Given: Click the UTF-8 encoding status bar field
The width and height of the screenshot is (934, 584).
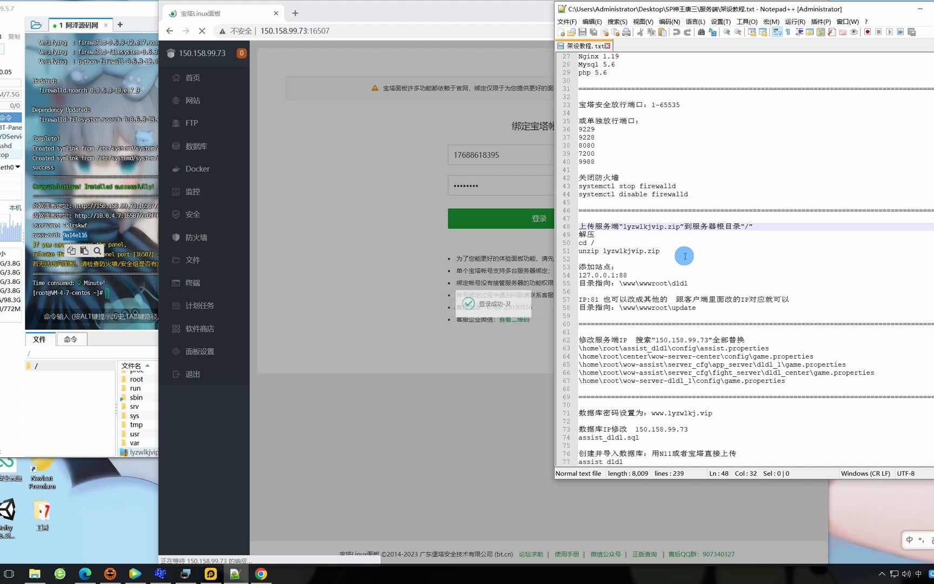Looking at the screenshot, I should [906, 474].
